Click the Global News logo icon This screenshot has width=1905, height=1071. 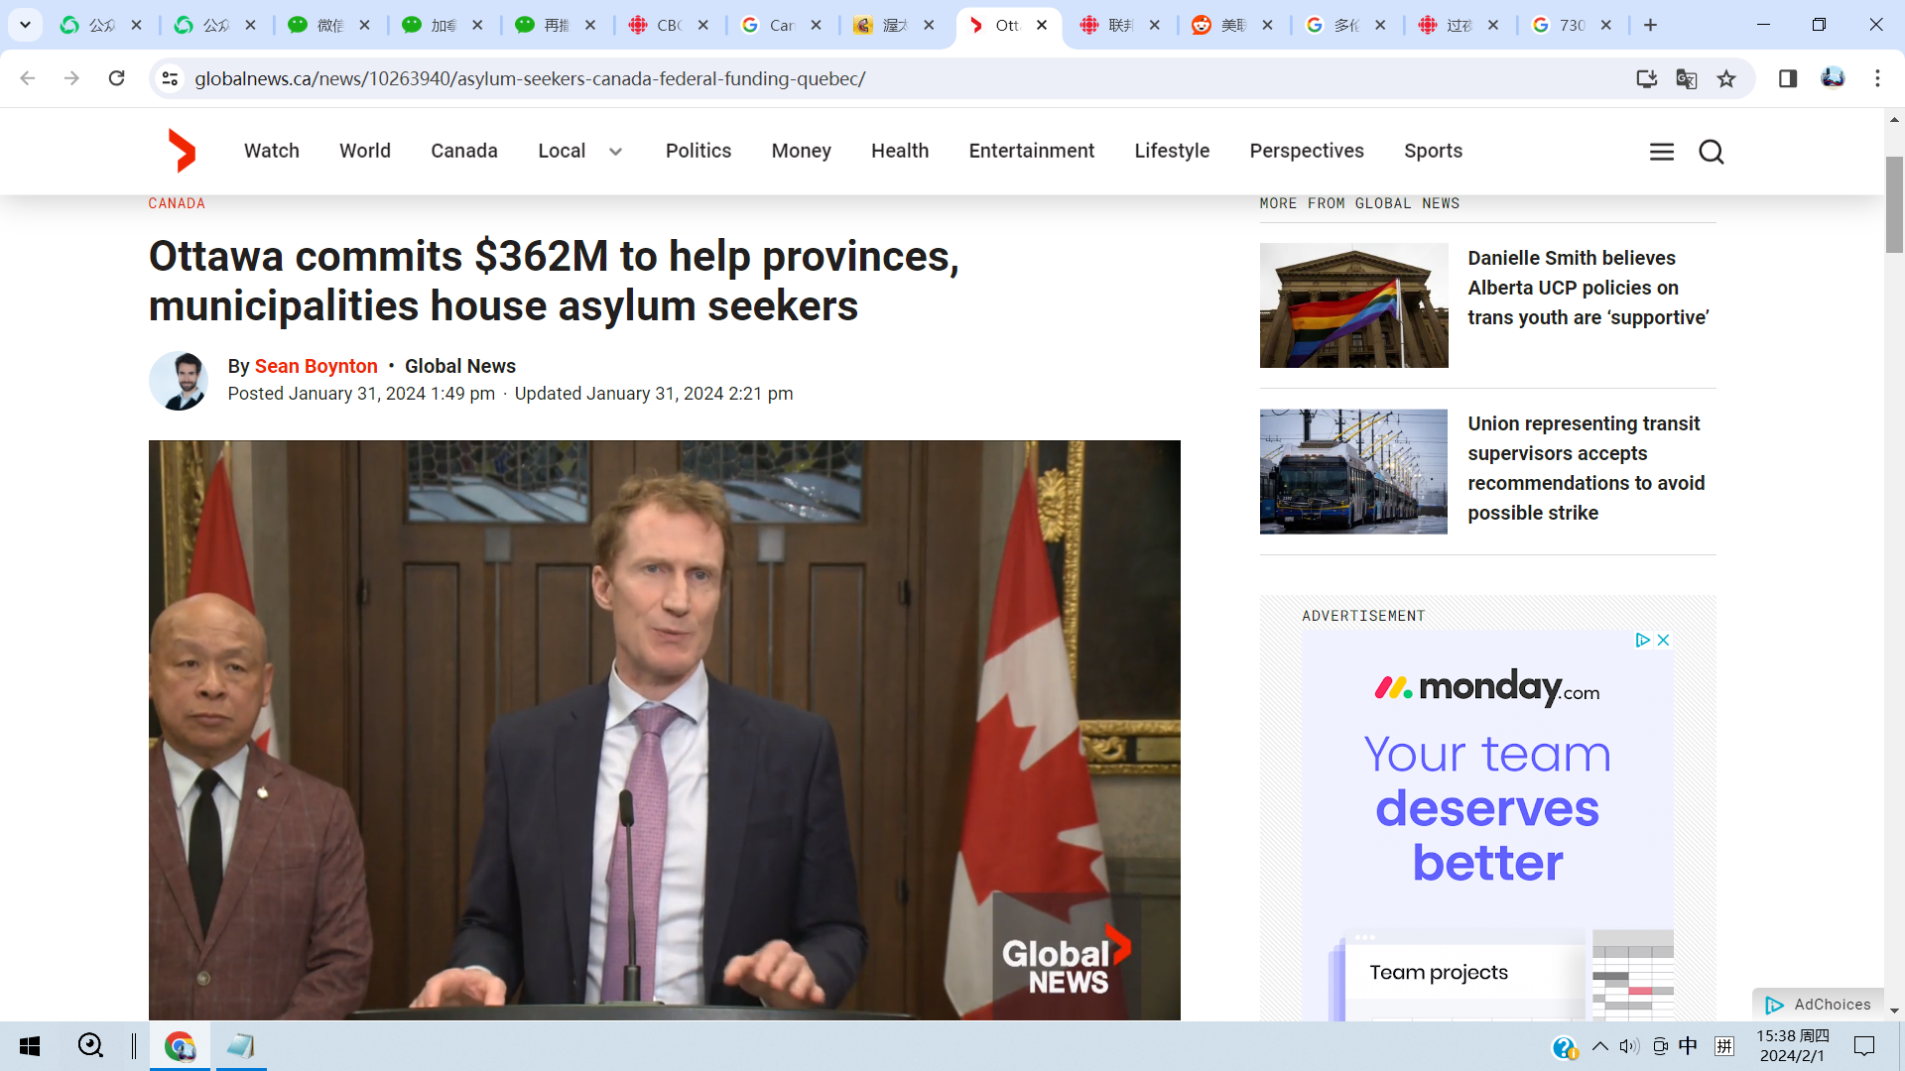(182, 151)
